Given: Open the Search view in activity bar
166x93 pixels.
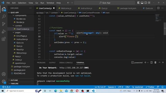Looking at the screenshot, I should point(4,17).
